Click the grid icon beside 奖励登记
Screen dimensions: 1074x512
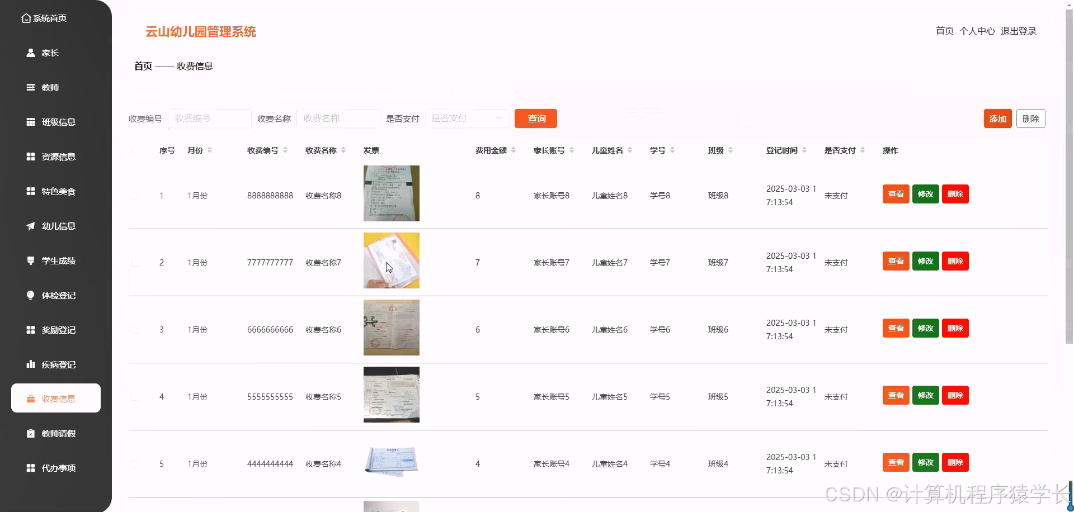tap(31, 330)
